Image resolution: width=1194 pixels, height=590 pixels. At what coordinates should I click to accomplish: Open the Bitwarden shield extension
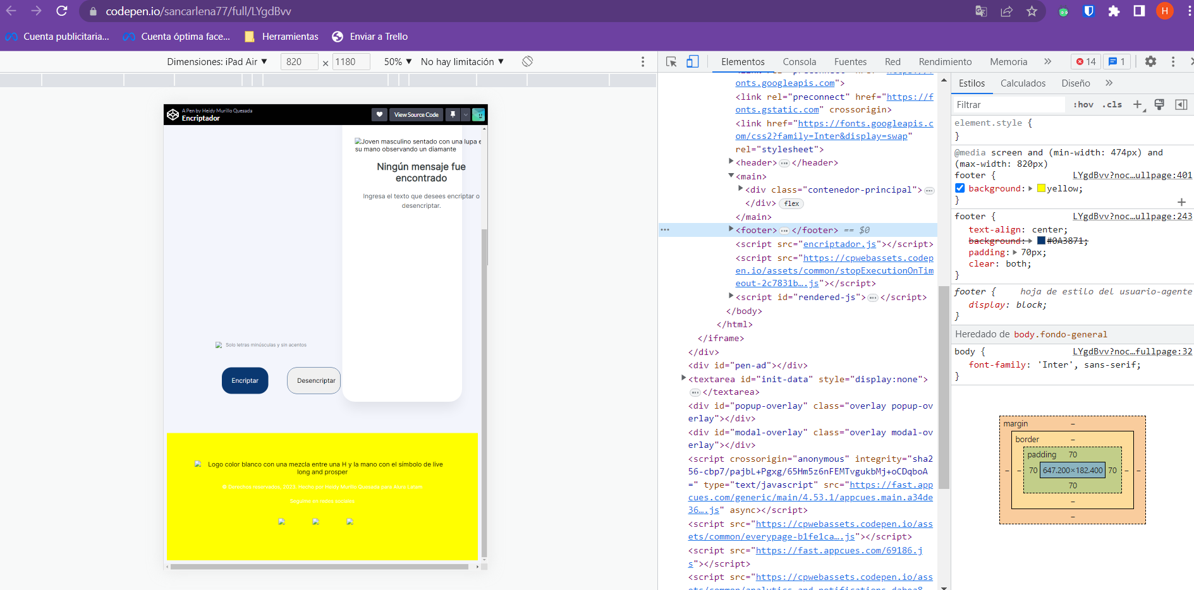click(x=1088, y=11)
